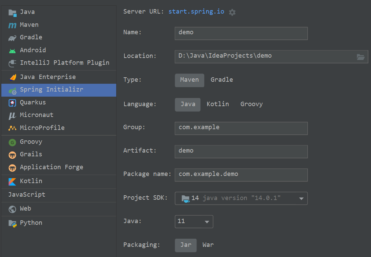371x257 pixels.
Task: Select the Android sidebar label
Action: coord(33,50)
